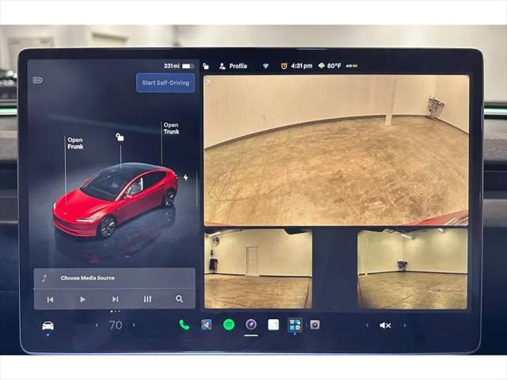Tap the 231 mi battery range indicator
The height and width of the screenshot is (380, 507).
[179, 66]
